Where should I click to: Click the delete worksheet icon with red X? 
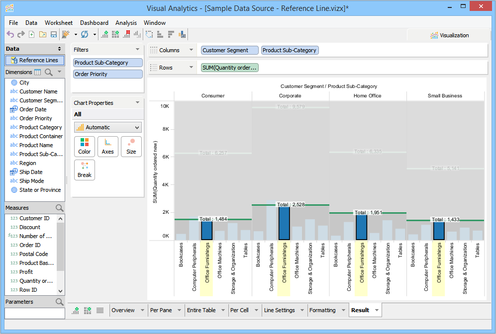point(126,34)
